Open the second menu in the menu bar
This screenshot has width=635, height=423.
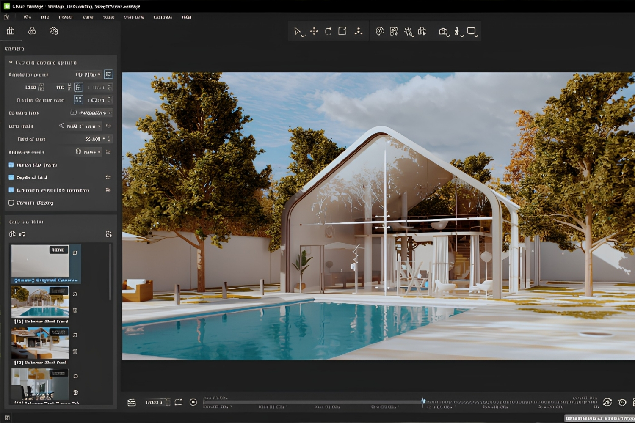tap(45, 17)
